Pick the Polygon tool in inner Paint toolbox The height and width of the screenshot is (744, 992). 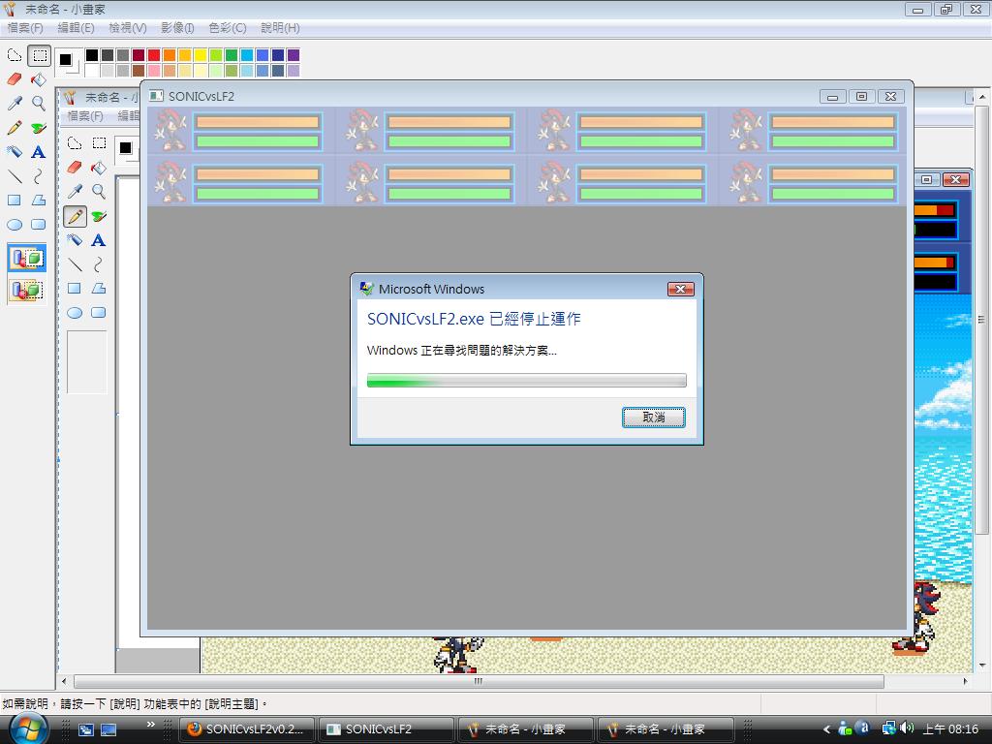[x=99, y=289]
